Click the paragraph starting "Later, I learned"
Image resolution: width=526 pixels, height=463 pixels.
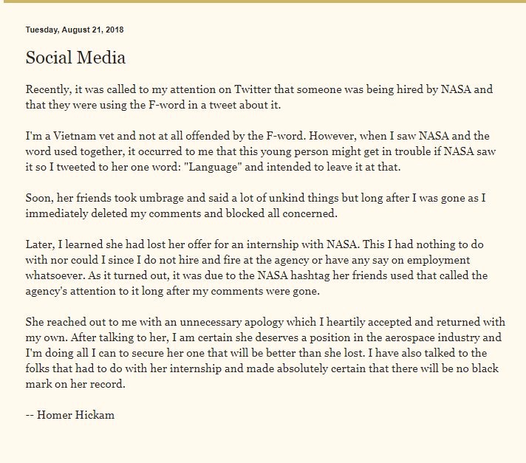(256, 267)
